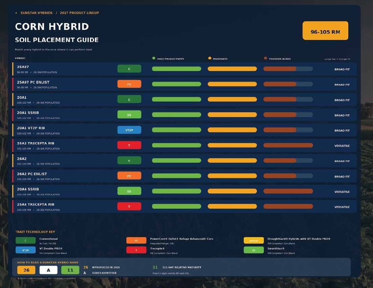This screenshot has height=288, width=373.
Task: Select the SS badge for 20A4 SSRIB
Action: 129,191
